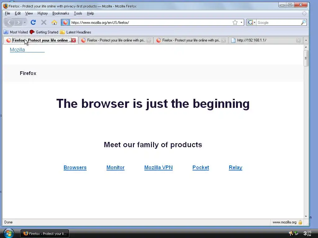Open the Monitor product link
The image size is (318, 238).
pos(116,168)
